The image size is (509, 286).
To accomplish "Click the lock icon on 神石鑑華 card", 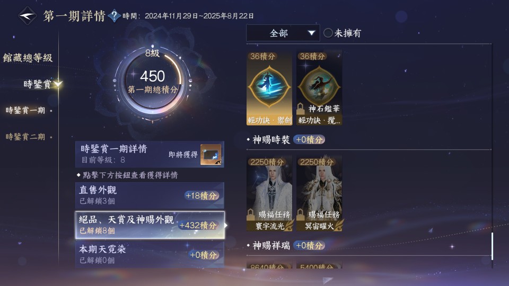I will tap(301, 108).
